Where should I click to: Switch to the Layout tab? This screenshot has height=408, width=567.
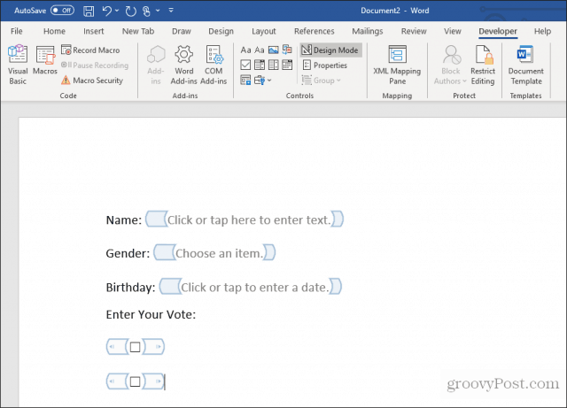coord(264,31)
